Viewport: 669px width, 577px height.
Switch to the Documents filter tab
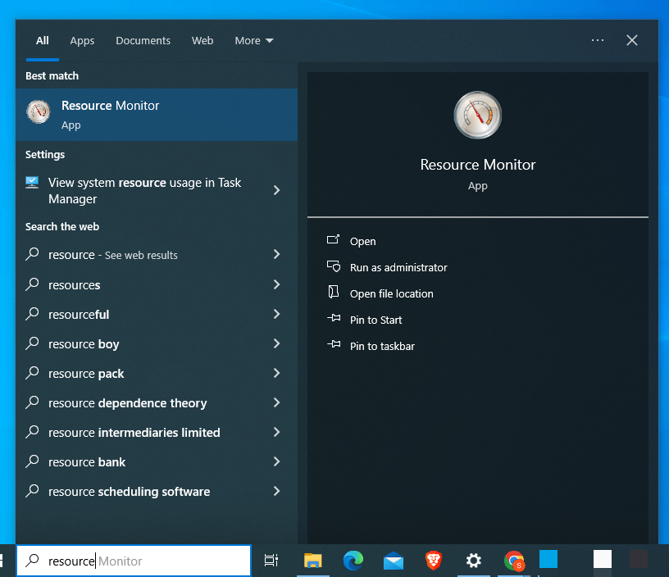point(143,40)
